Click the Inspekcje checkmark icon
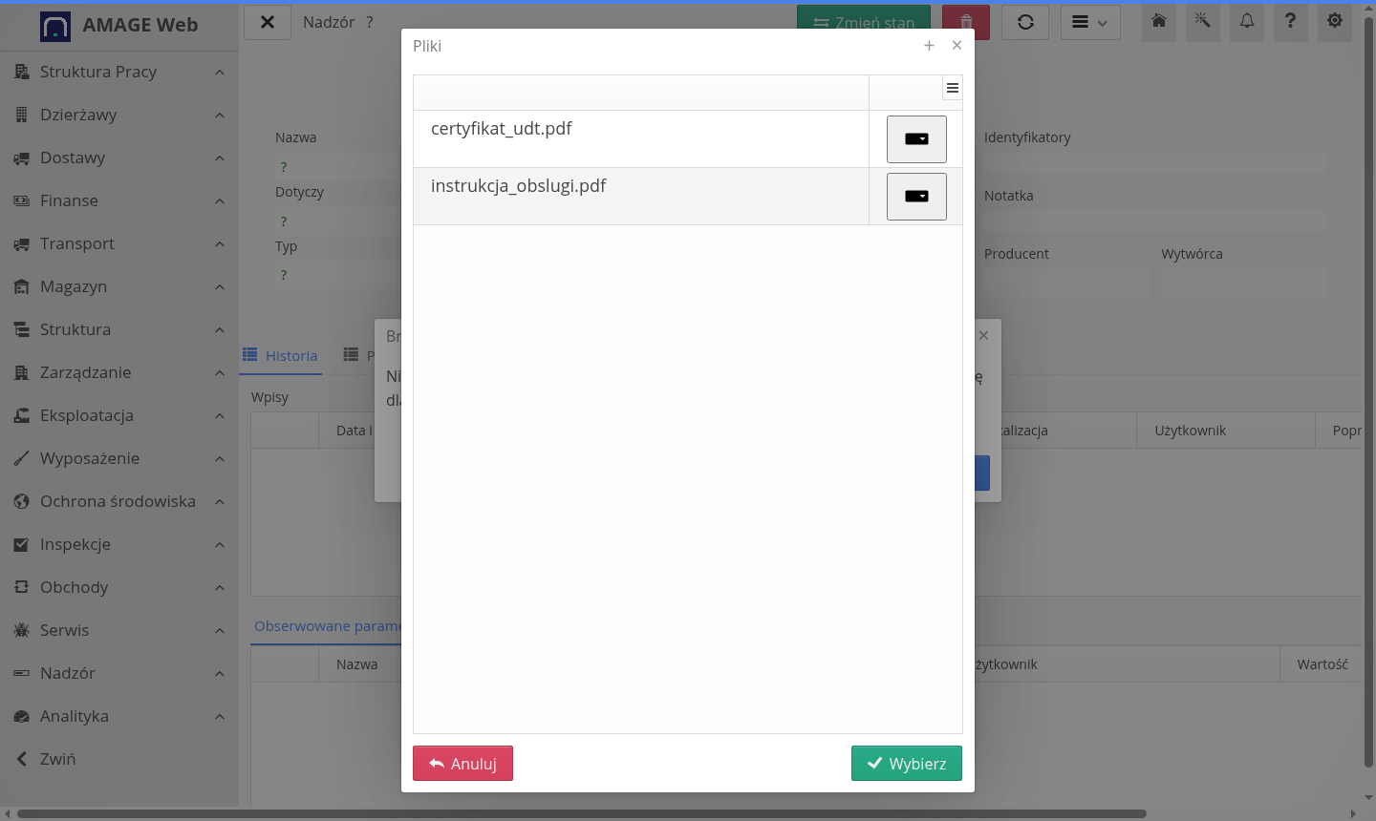Image resolution: width=1376 pixels, height=821 pixels. pos(22,544)
